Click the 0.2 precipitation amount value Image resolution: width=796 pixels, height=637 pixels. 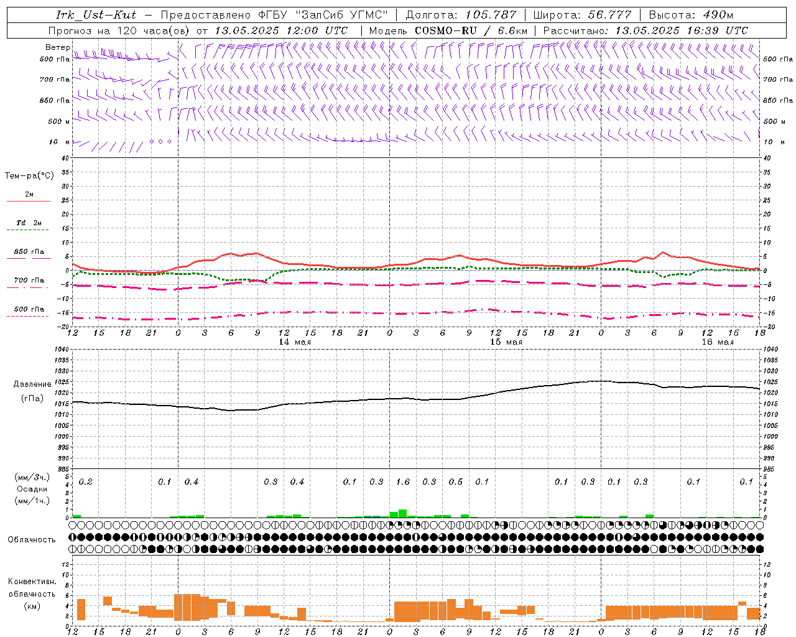coord(86,482)
